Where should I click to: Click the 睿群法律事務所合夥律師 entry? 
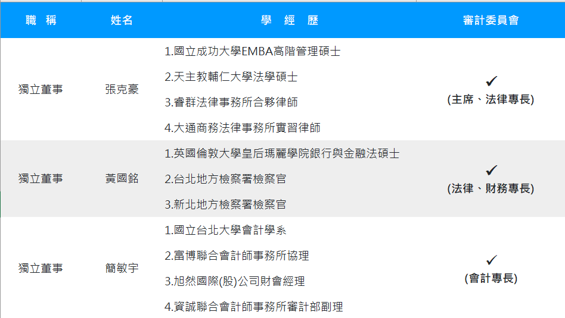pyautogui.click(x=231, y=103)
